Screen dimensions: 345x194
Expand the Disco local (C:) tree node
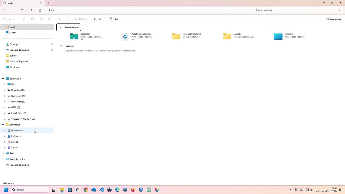[x=4, y=90]
